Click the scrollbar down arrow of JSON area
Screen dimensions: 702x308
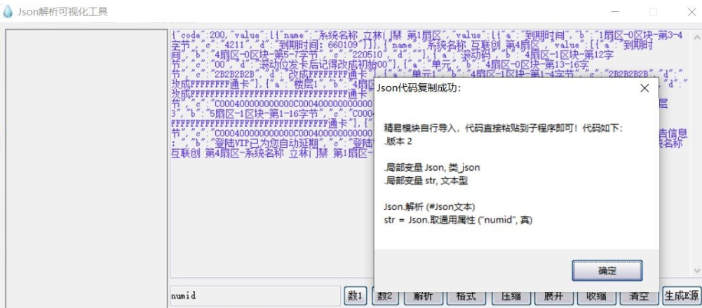696,271
